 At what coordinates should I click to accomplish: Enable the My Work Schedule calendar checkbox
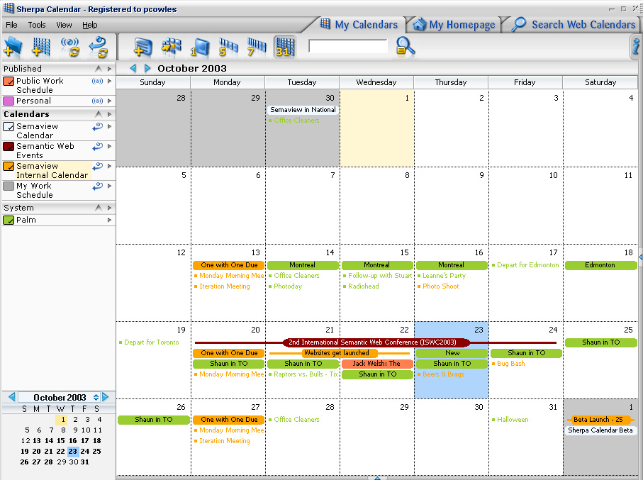pos(9,186)
